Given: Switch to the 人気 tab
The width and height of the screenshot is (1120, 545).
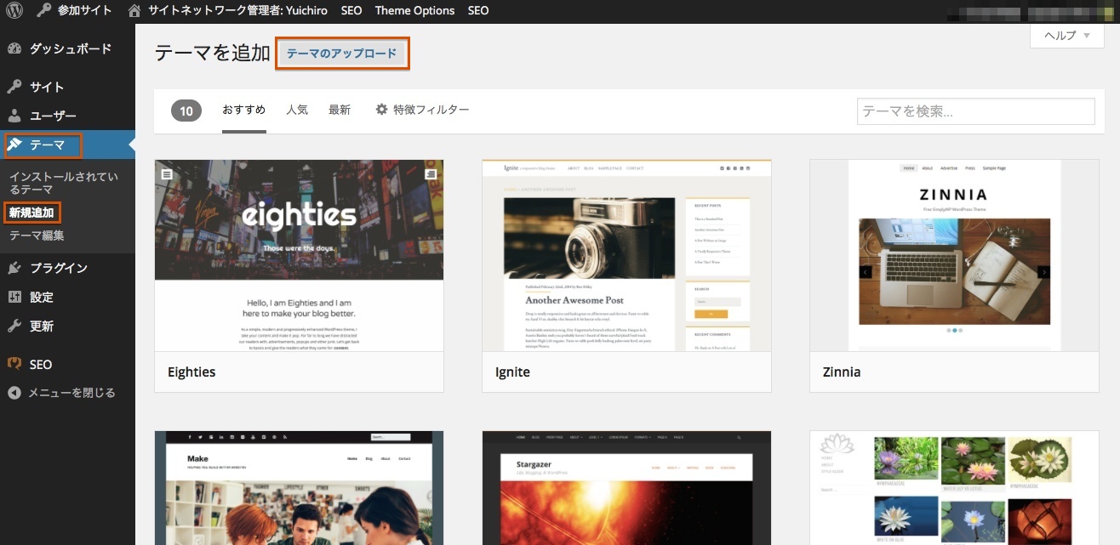Looking at the screenshot, I should (x=297, y=110).
